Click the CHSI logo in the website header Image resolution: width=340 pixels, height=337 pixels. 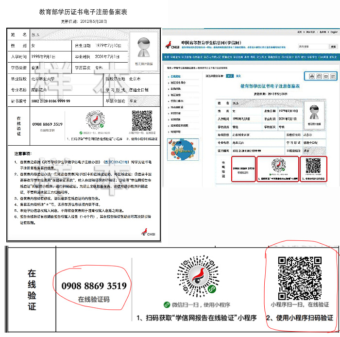coord(172,45)
